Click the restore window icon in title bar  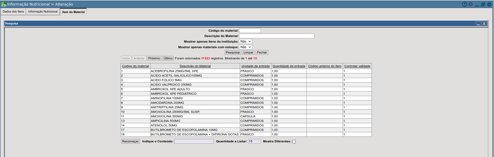click(483, 5)
